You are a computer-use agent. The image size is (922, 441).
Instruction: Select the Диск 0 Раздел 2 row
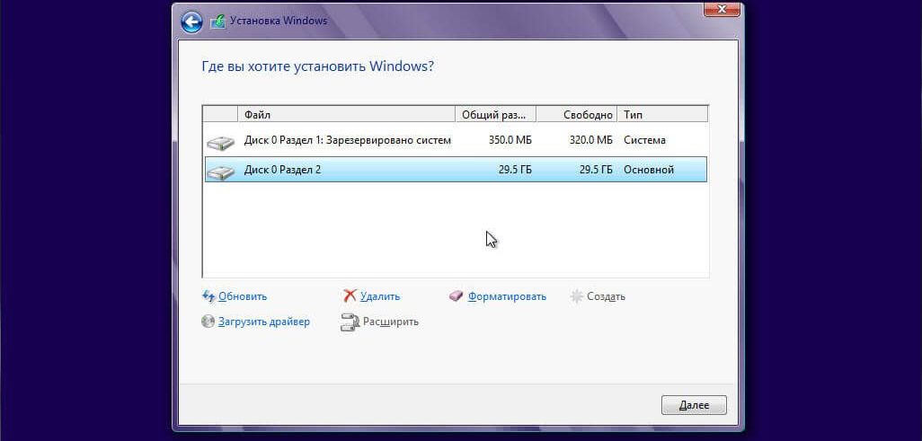(x=456, y=170)
